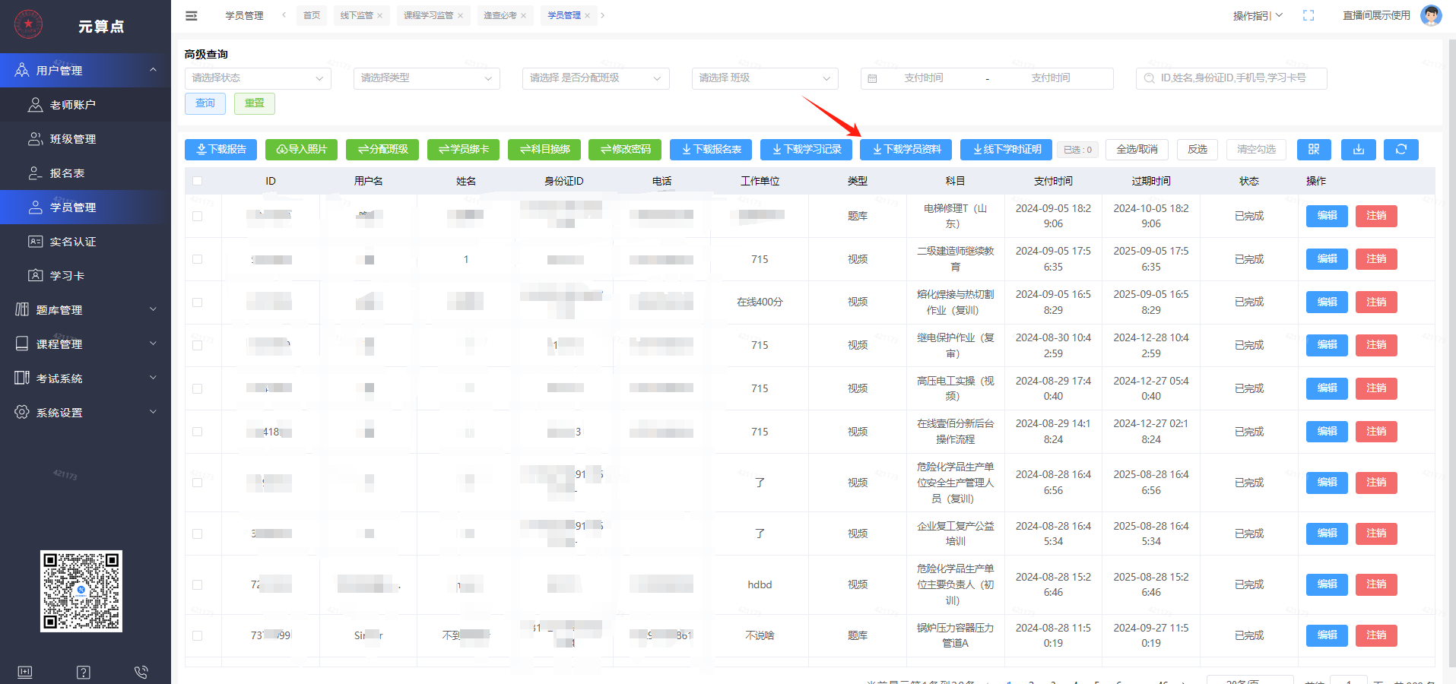Check the row for 继电保护作业

[198, 345]
